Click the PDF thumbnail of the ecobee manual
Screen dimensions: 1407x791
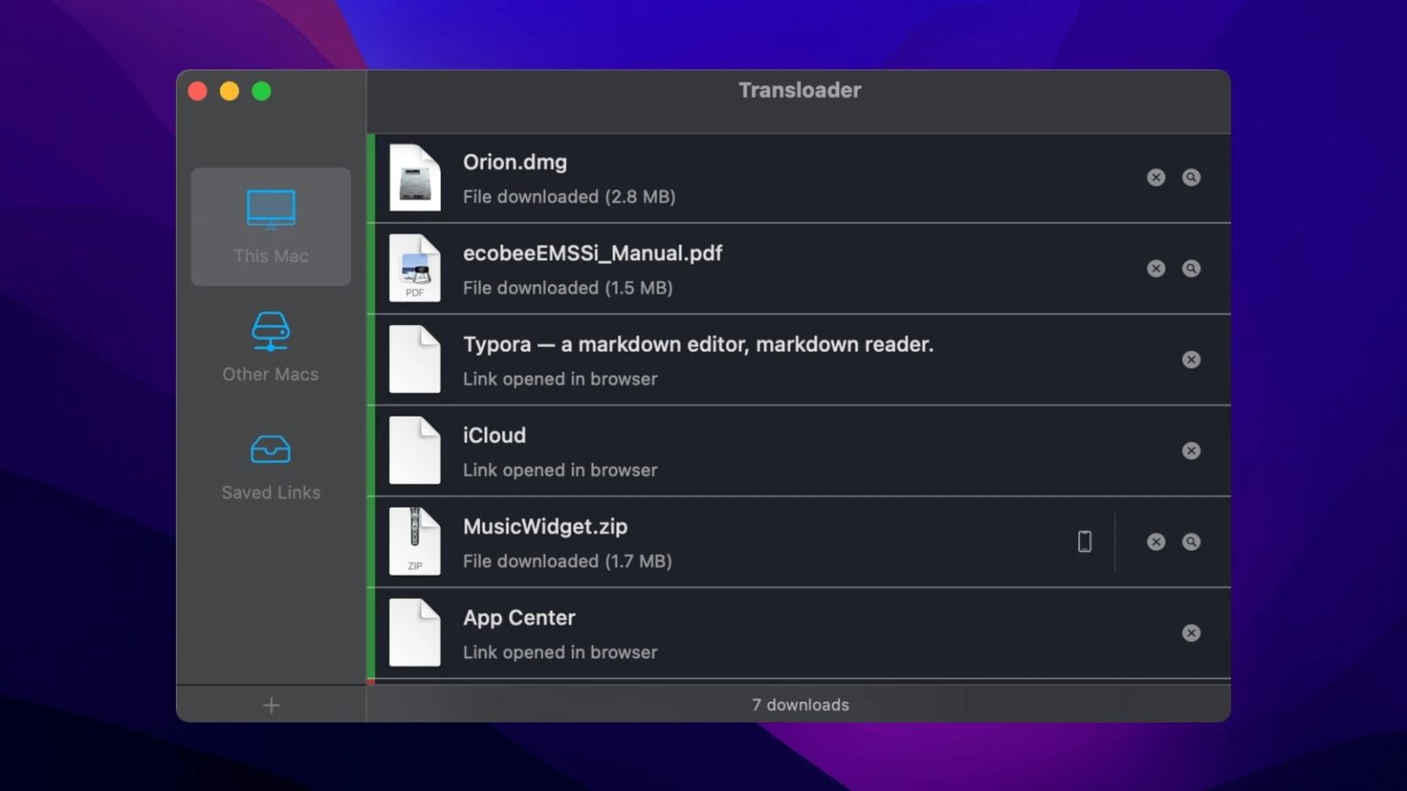point(414,268)
